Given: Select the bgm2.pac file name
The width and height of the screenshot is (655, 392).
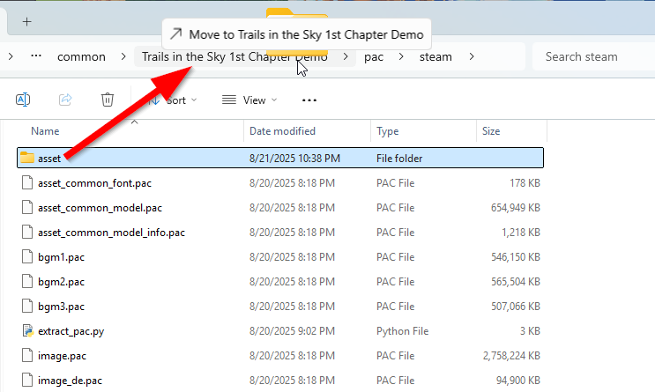Looking at the screenshot, I should point(62,282).
